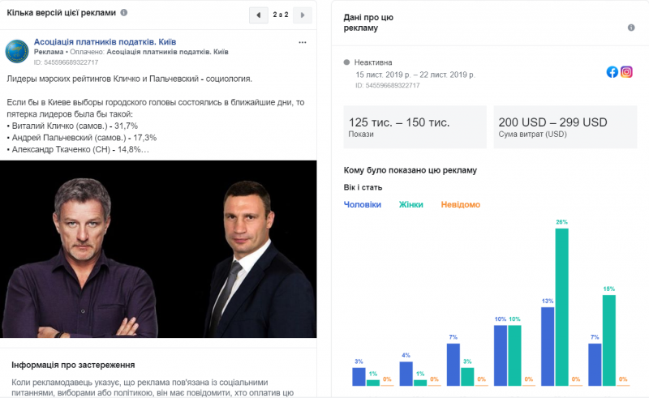Click the 26% green bar in chart
The image size is (649, 398).
click(561, 306)
